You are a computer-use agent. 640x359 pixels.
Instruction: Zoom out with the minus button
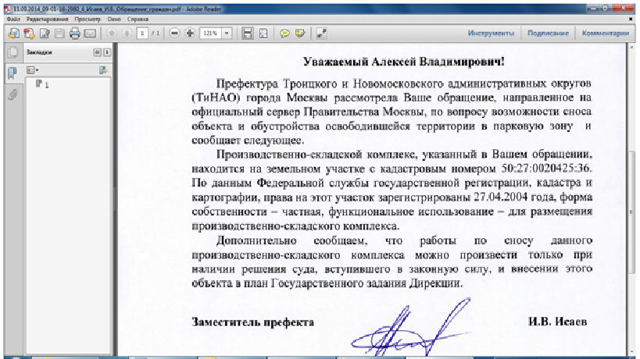coord(174,34)
